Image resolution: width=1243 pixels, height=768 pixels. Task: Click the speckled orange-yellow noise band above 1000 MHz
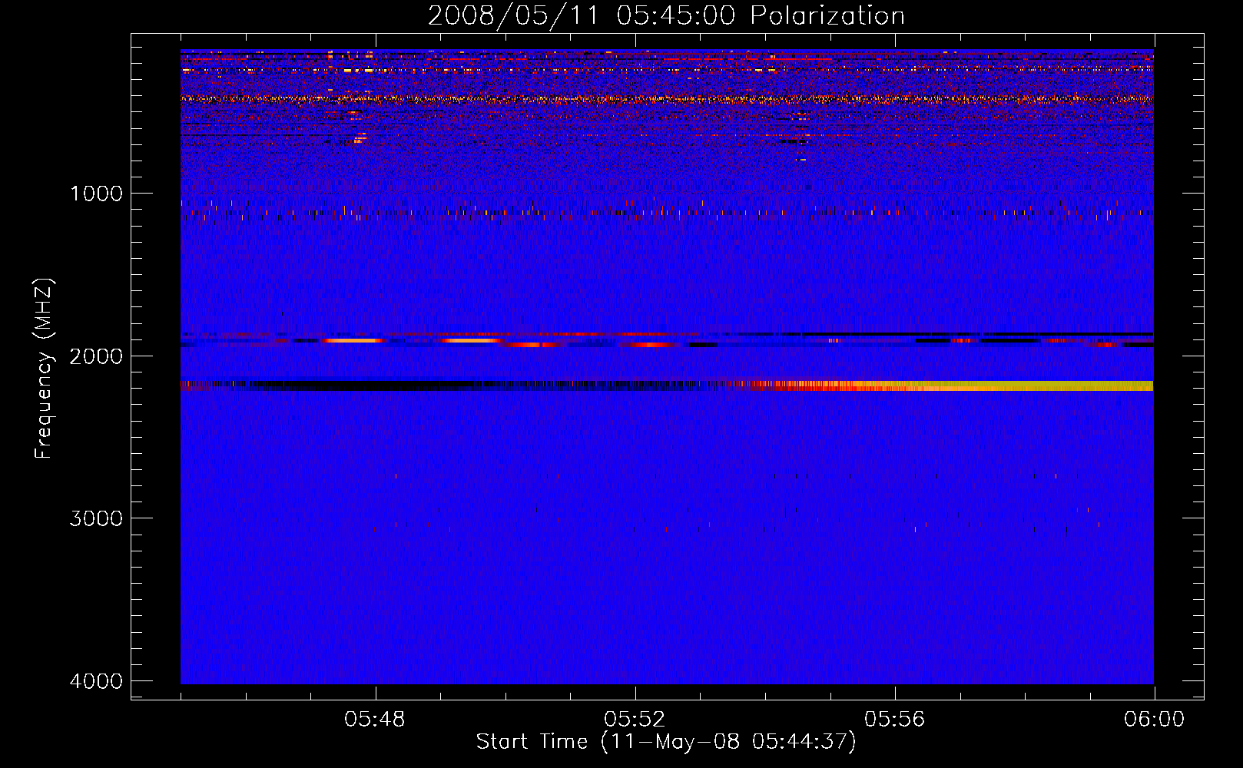(x=661, y=99)
